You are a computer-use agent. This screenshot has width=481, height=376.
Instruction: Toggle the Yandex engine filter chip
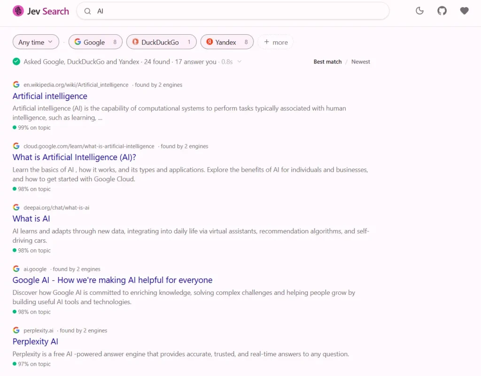click(227, 42)
